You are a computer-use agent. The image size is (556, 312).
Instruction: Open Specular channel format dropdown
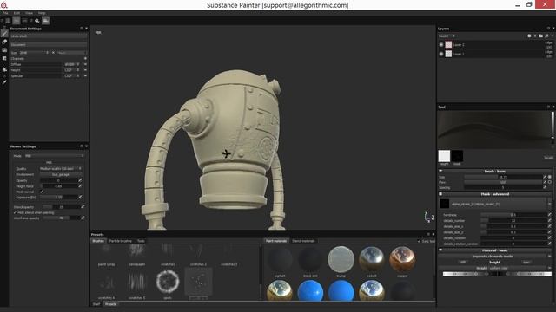[x=71, y=75]
